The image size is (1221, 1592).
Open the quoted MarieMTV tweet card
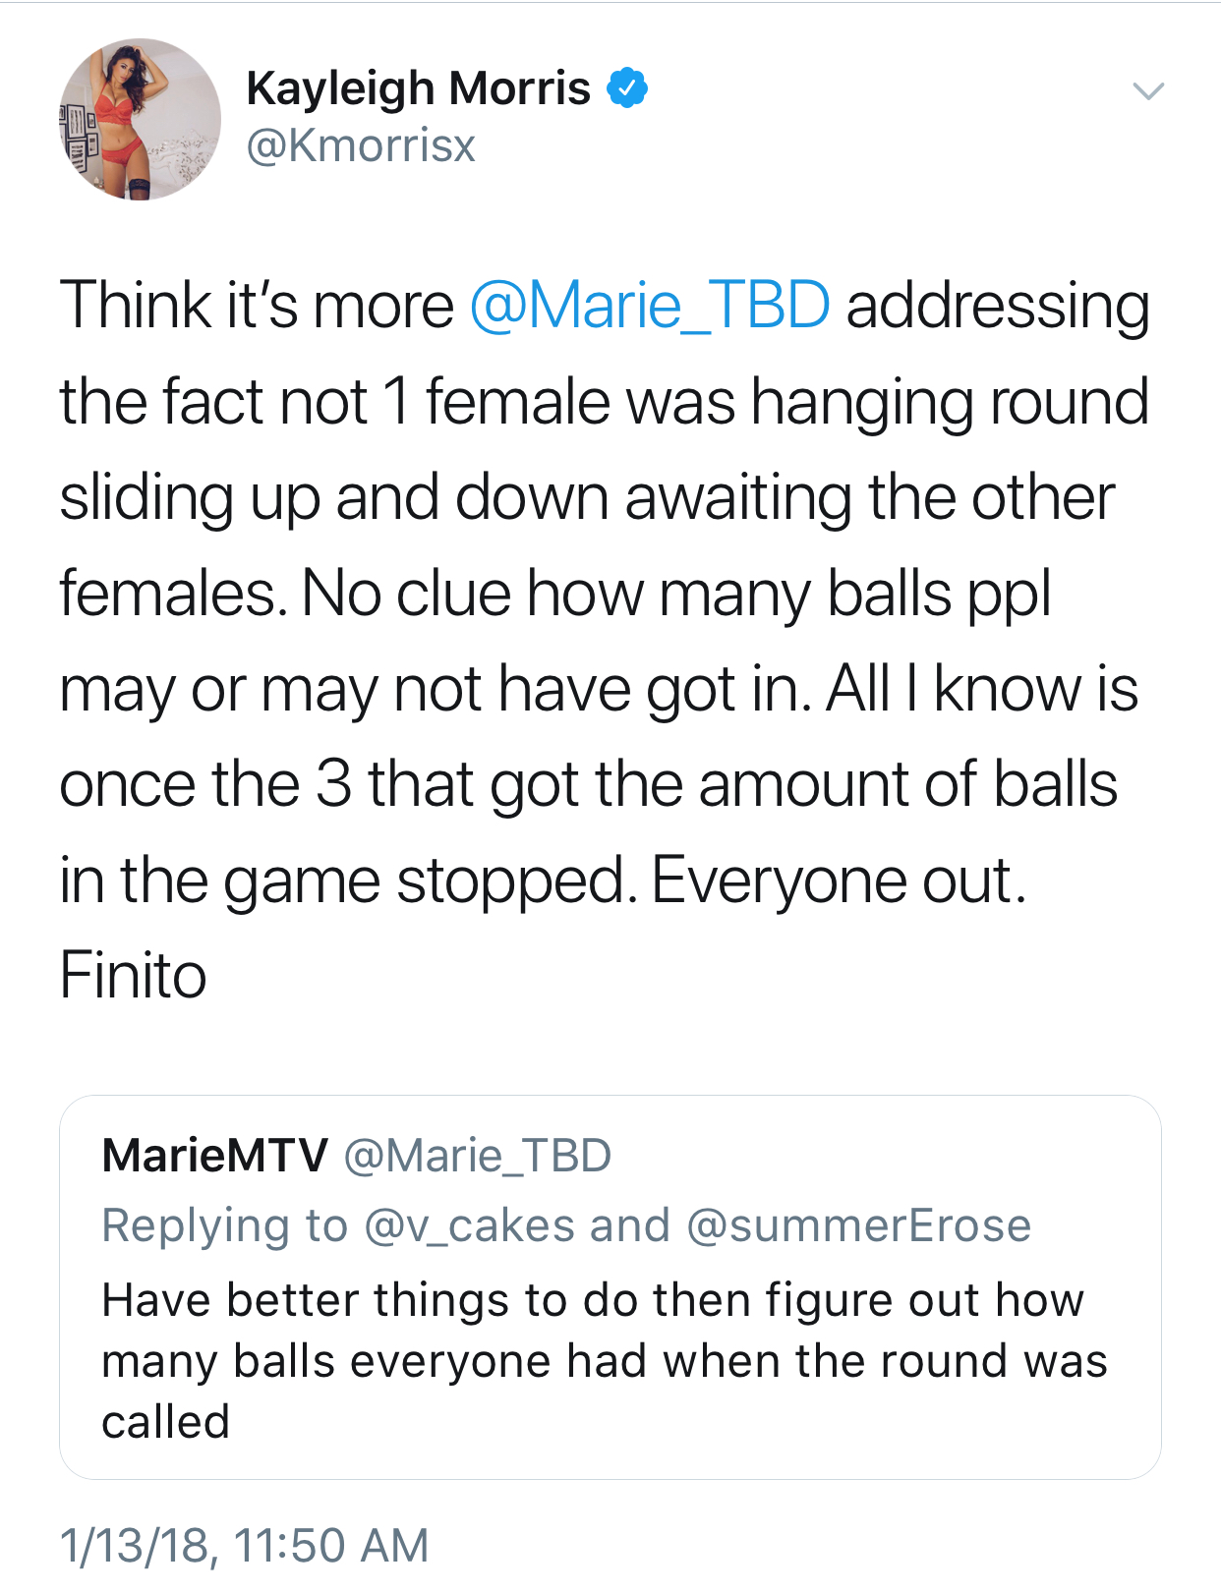tap(610, 1286)
